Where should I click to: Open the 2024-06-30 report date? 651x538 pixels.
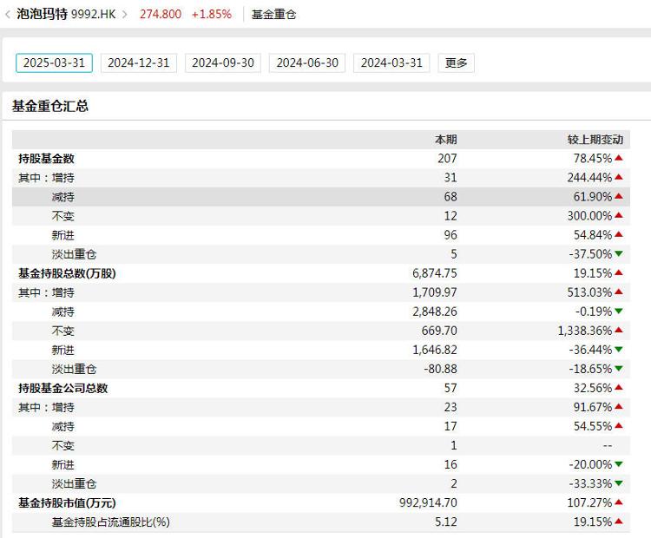click(x=307, y=63)
